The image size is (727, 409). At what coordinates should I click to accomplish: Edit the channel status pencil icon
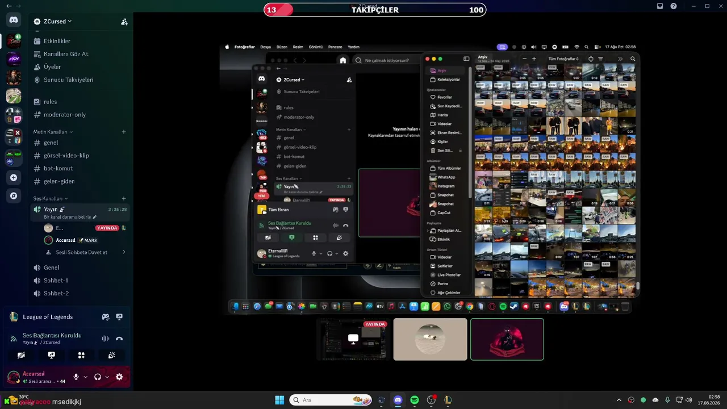coord(95,217)
